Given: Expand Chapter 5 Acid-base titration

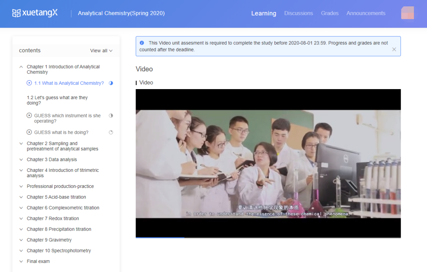Looking at the screenshot, I should point(21,197).
